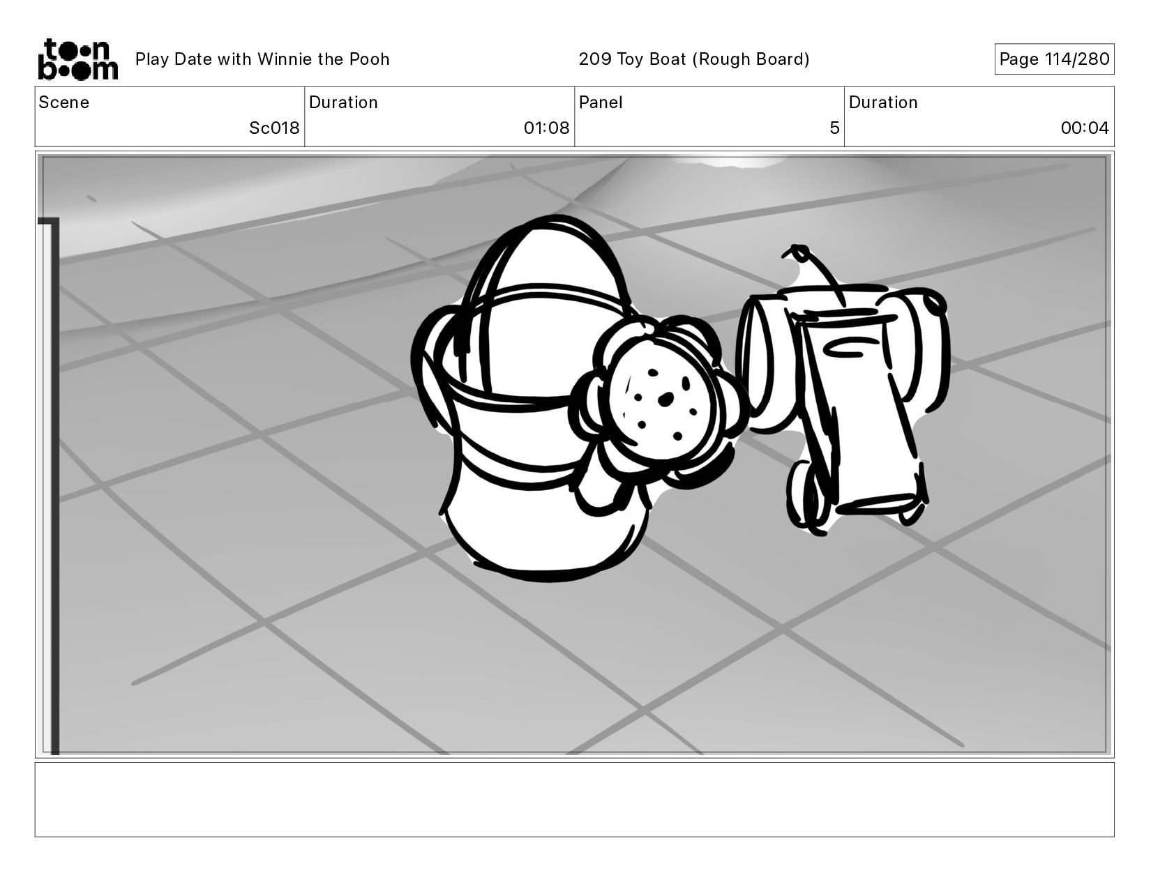Click the Page 114/280 indicator box
This screenshot has height=889, width=1151.
pos(1053,59)
